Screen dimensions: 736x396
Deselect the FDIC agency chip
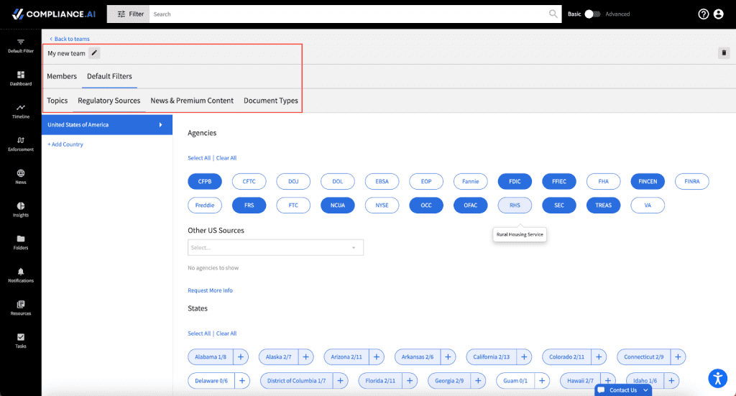coord(515,182)
